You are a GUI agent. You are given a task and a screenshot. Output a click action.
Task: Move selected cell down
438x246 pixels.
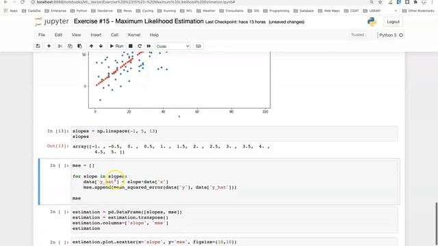click(101, 46)
